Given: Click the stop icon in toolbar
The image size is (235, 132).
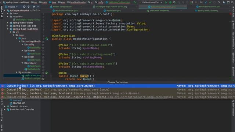Looking at the screenshot, I should pos(196,2).
